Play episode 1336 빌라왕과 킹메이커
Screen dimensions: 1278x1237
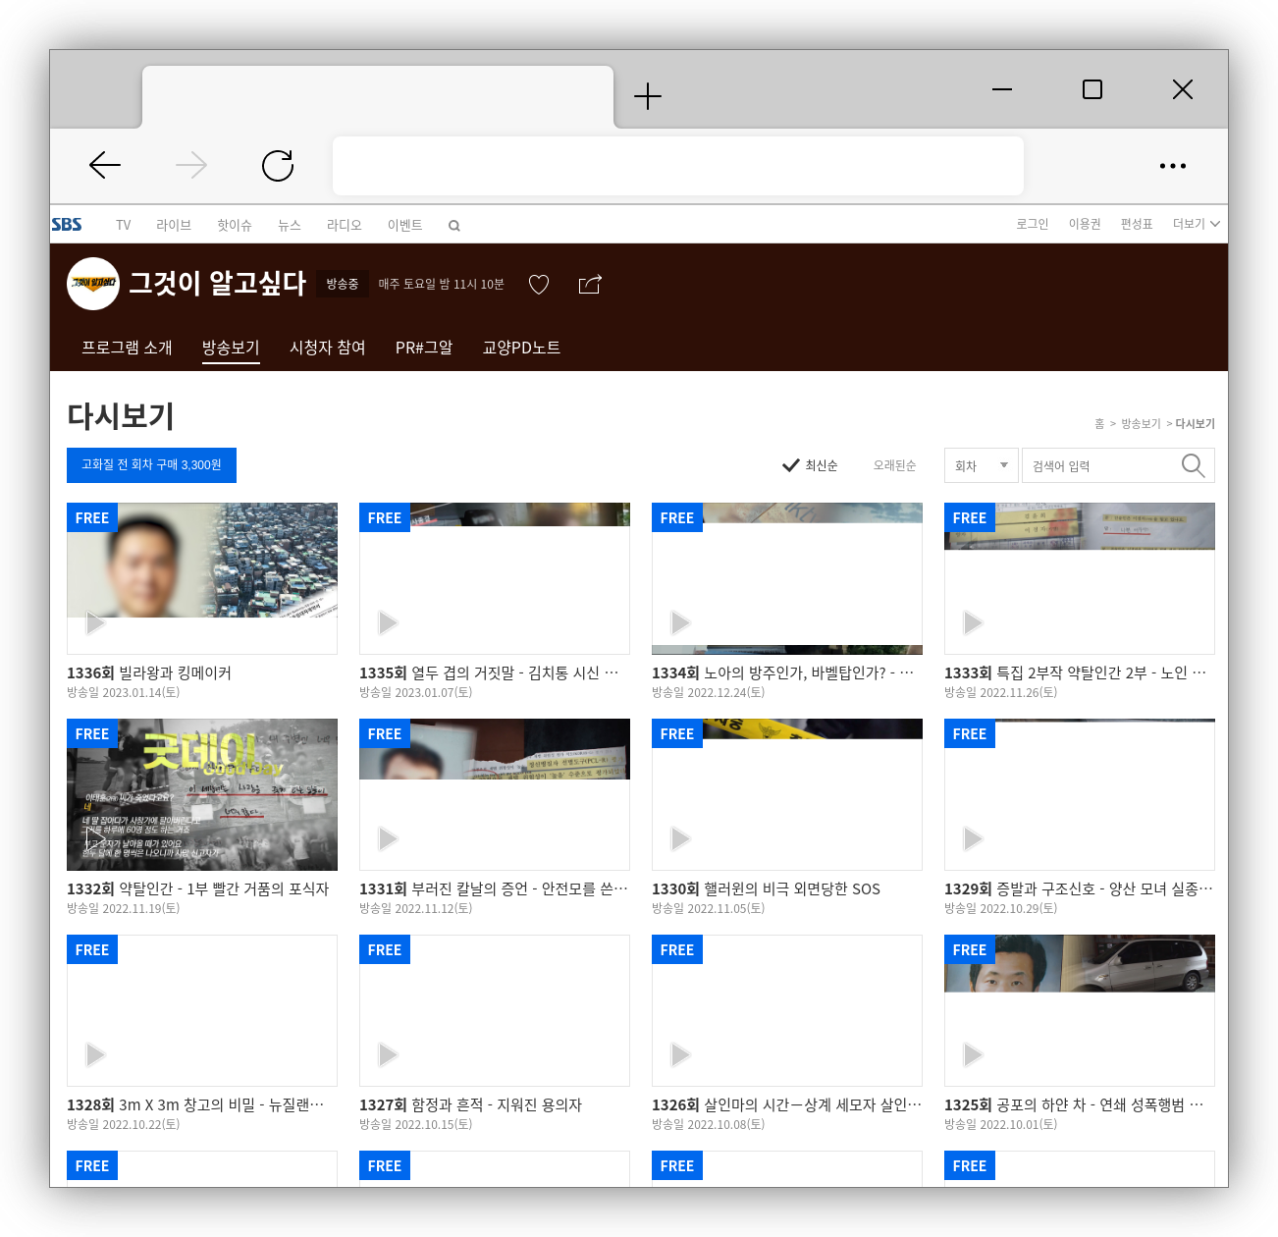point(93,622)
